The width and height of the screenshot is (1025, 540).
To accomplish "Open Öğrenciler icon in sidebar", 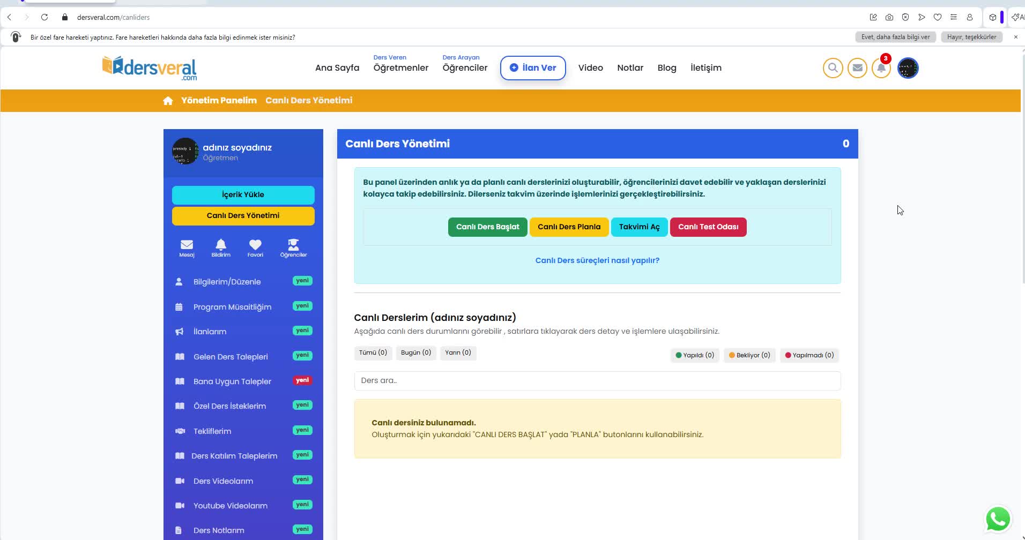I will click(x=293, y=248).
